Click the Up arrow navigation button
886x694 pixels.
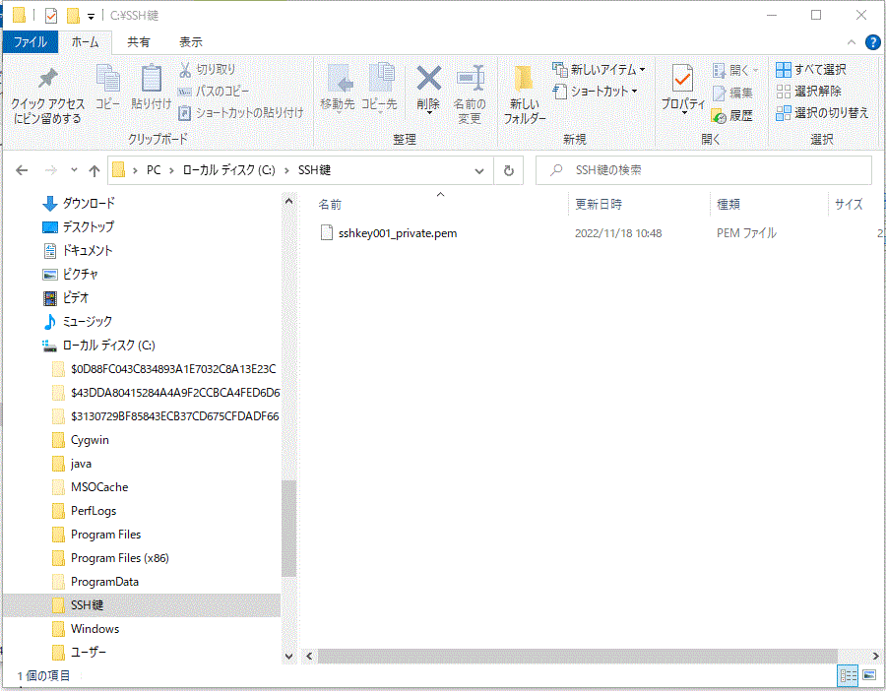(95, 170)
